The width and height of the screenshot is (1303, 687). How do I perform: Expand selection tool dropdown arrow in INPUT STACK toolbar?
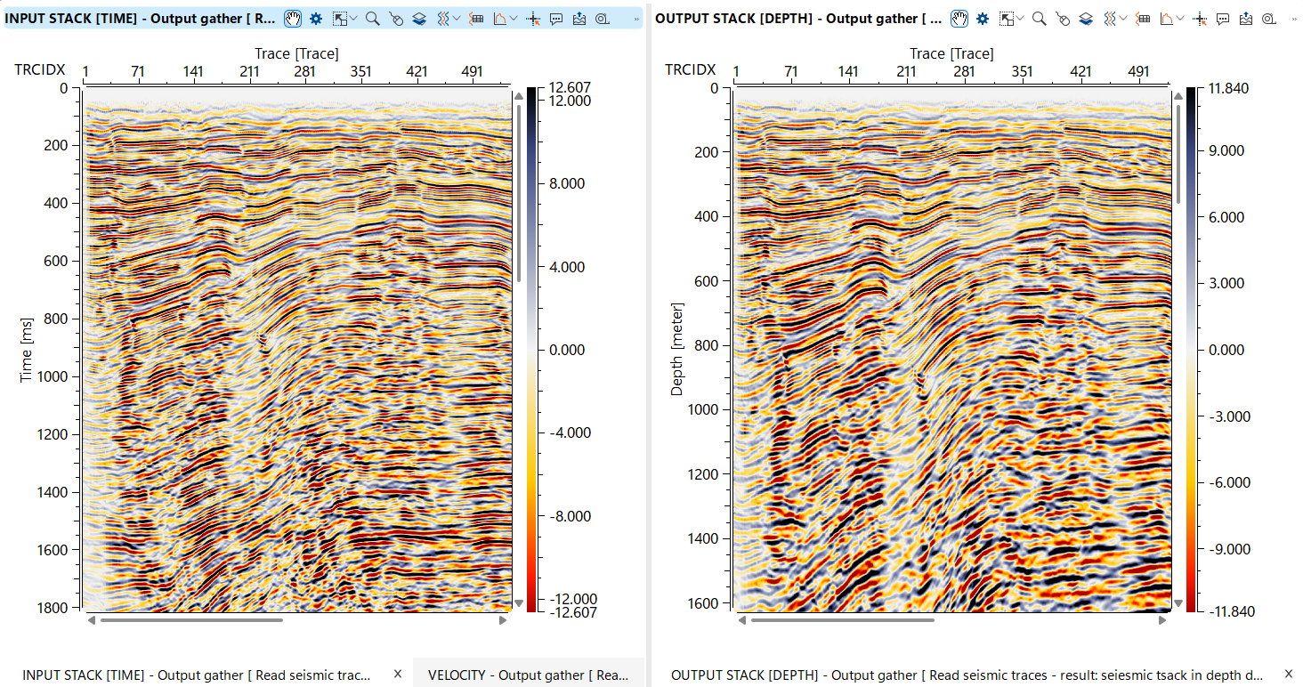click(354, 18)
